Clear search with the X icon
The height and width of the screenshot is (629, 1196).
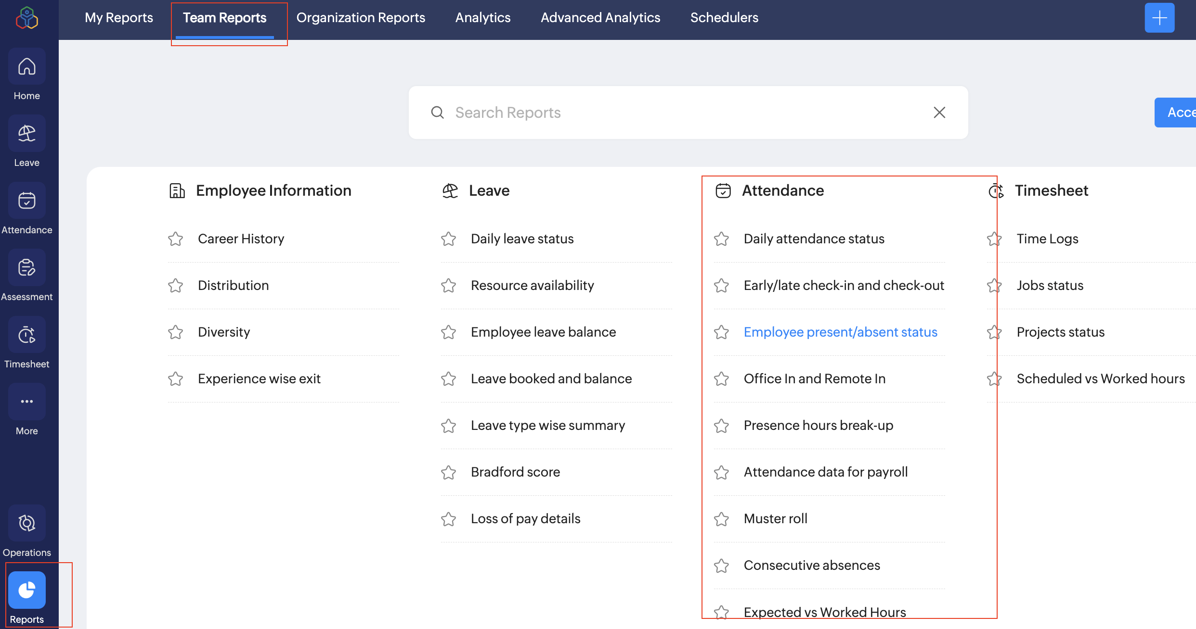point(939,113)
